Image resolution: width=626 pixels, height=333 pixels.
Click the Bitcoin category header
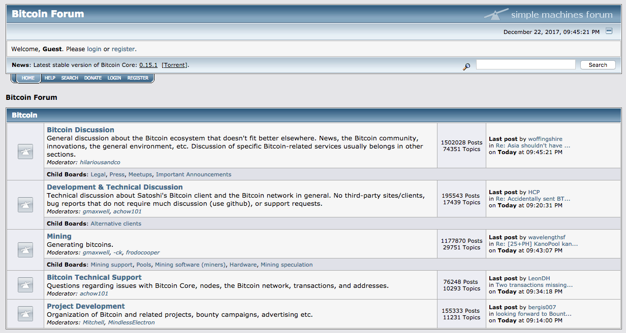24,115
